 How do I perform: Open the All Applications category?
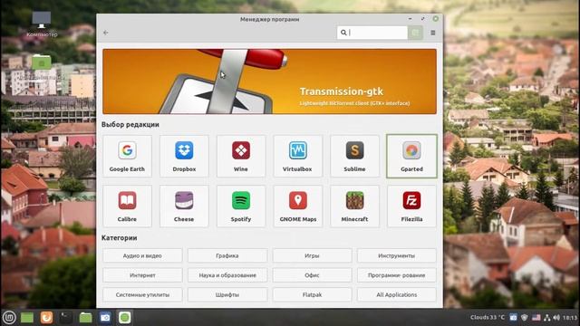tap(397, 295)
